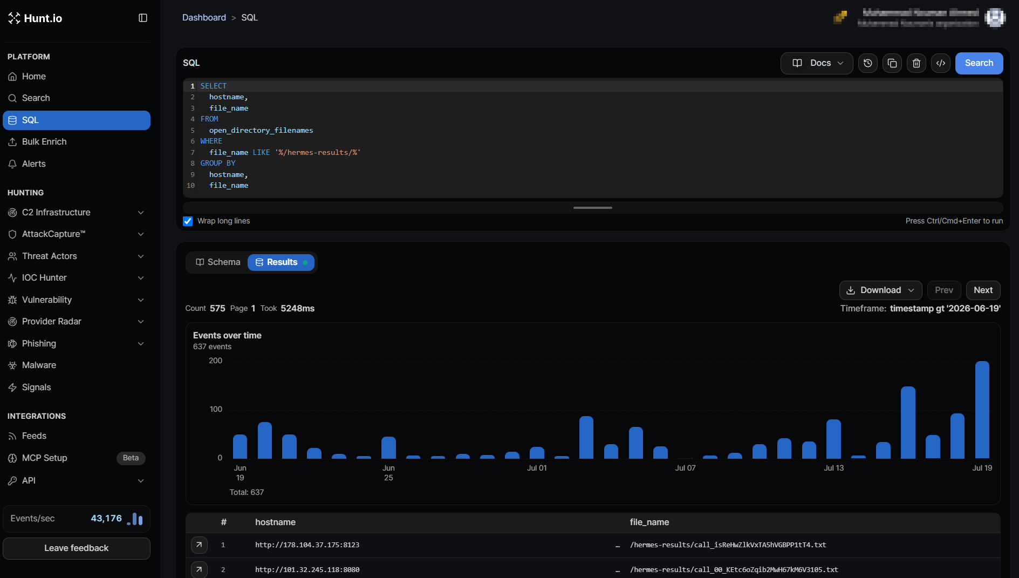Click the SQL editor resize handle
1019x578 pixels.
(x=593, y=208)
